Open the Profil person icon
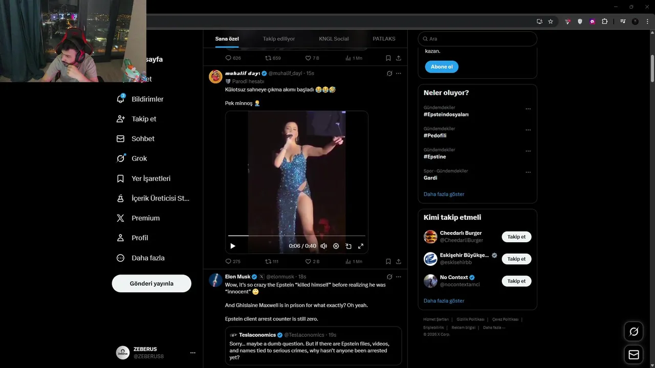The height and width of the screenshot is (368, 655). (121, 238)
